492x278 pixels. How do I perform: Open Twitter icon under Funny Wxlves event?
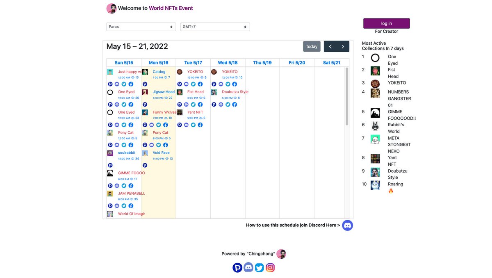[x=158, y=125]
